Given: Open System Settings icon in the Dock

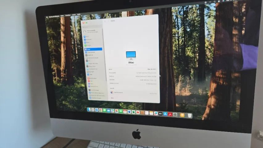Looking at the screenshot, I should click(x=175, y=115).
